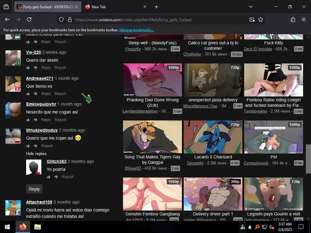Open the Lucario X Charizard video thumbnail
The image size is (311, 233).
213,137
